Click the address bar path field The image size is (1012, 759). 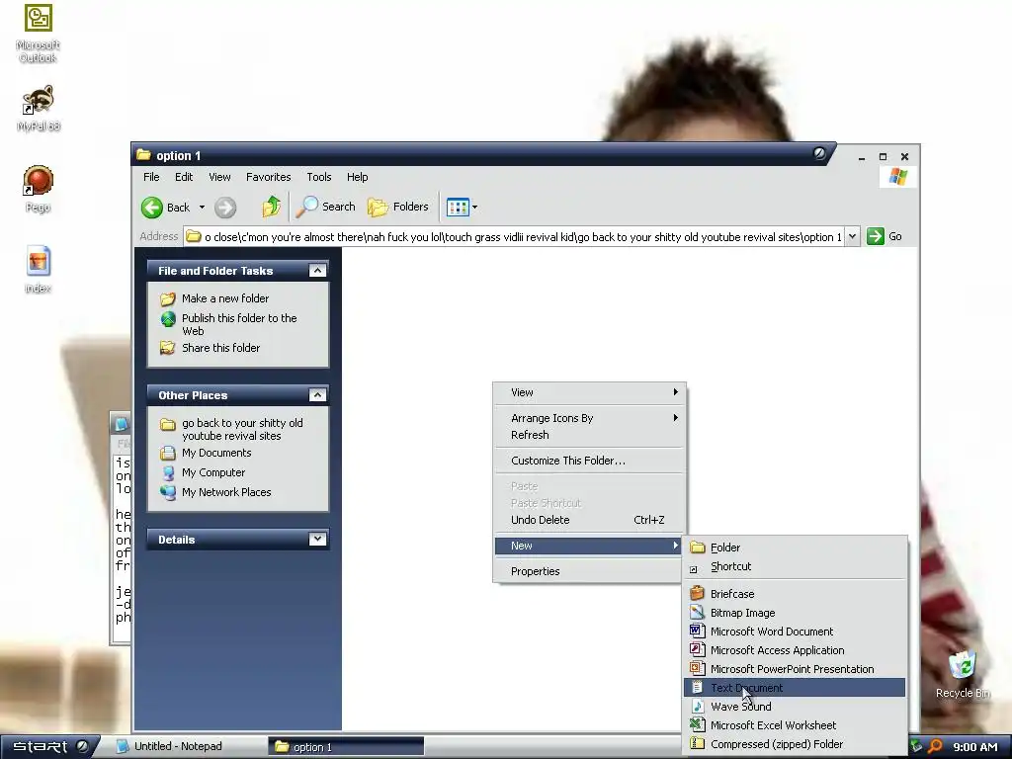(514, 237)
